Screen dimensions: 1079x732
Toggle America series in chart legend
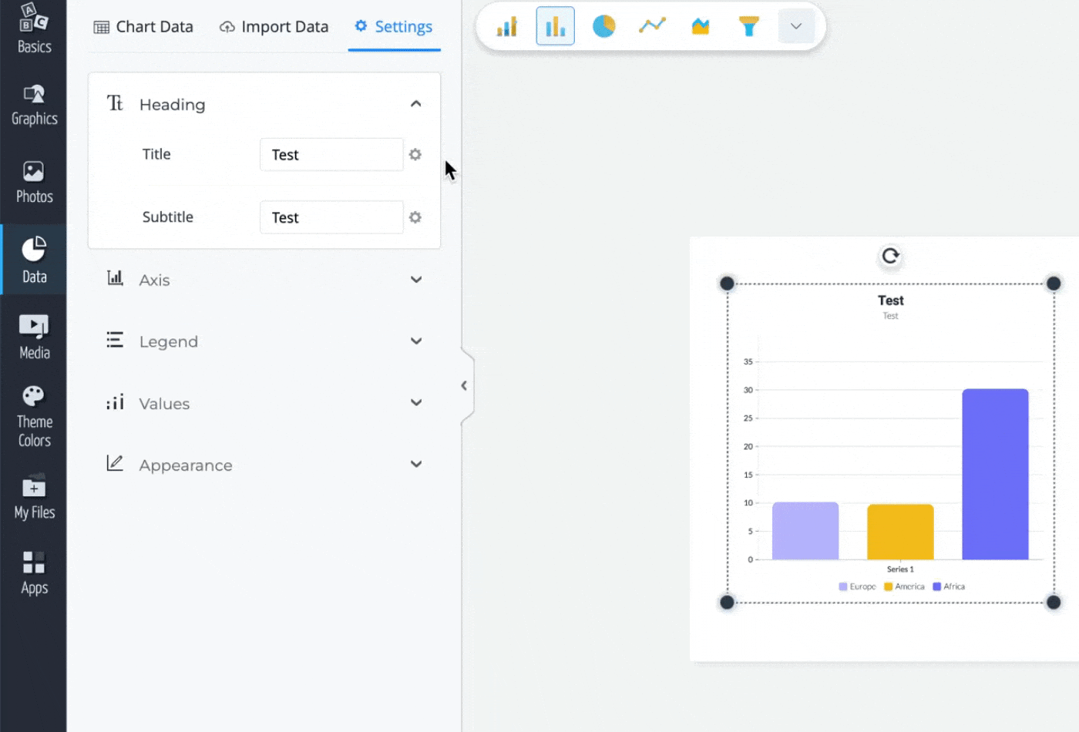coord(904,586)
